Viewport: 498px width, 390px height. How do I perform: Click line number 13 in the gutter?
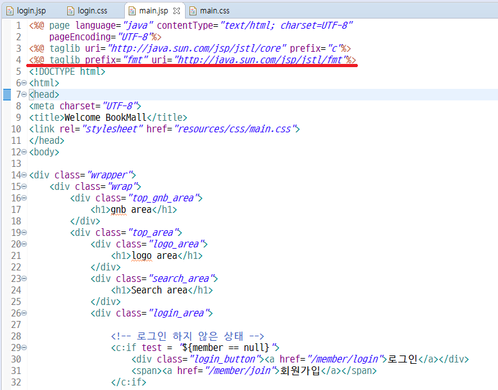click(x=16, y=164)
